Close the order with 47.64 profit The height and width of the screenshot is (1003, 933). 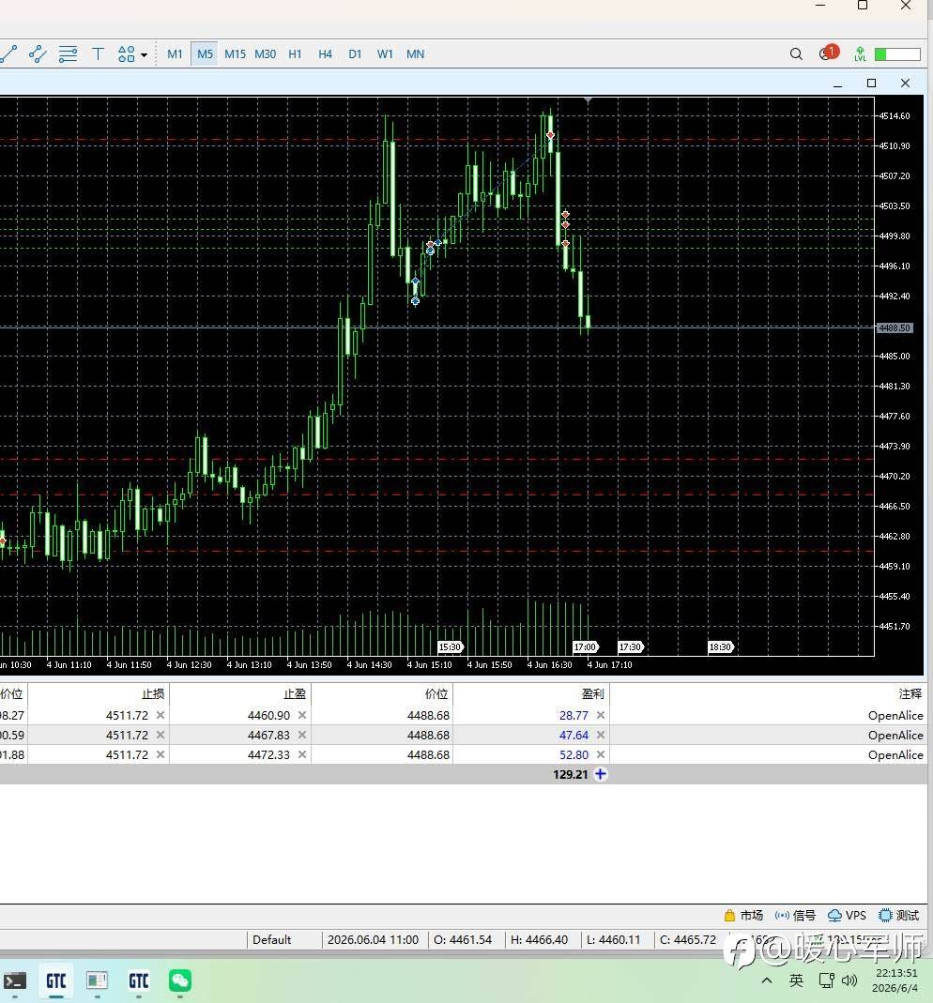coord(600,735)
